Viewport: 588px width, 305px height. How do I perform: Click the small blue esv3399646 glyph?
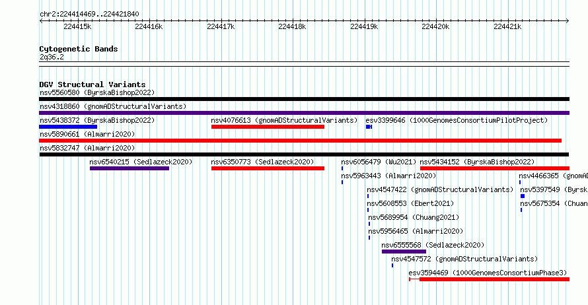coord(369,127)
